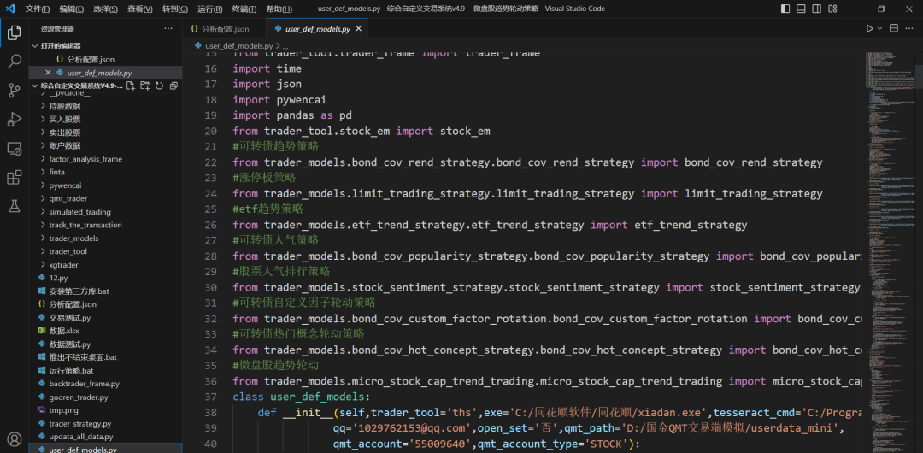Collapse the project root folder section
This screenshot has height=453, width=923.
pos(77,86)
